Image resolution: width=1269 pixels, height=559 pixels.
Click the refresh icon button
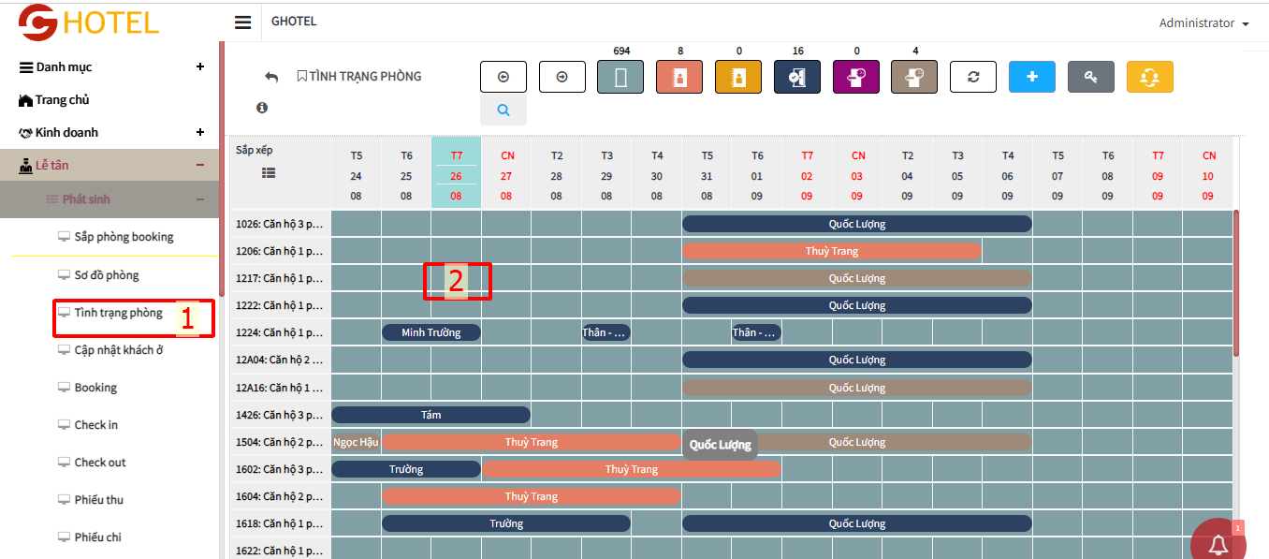click(973, 77)
